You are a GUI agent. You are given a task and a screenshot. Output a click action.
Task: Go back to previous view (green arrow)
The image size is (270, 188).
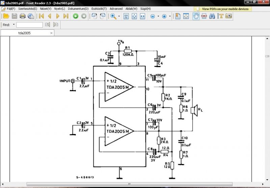[x=76, y=16]
